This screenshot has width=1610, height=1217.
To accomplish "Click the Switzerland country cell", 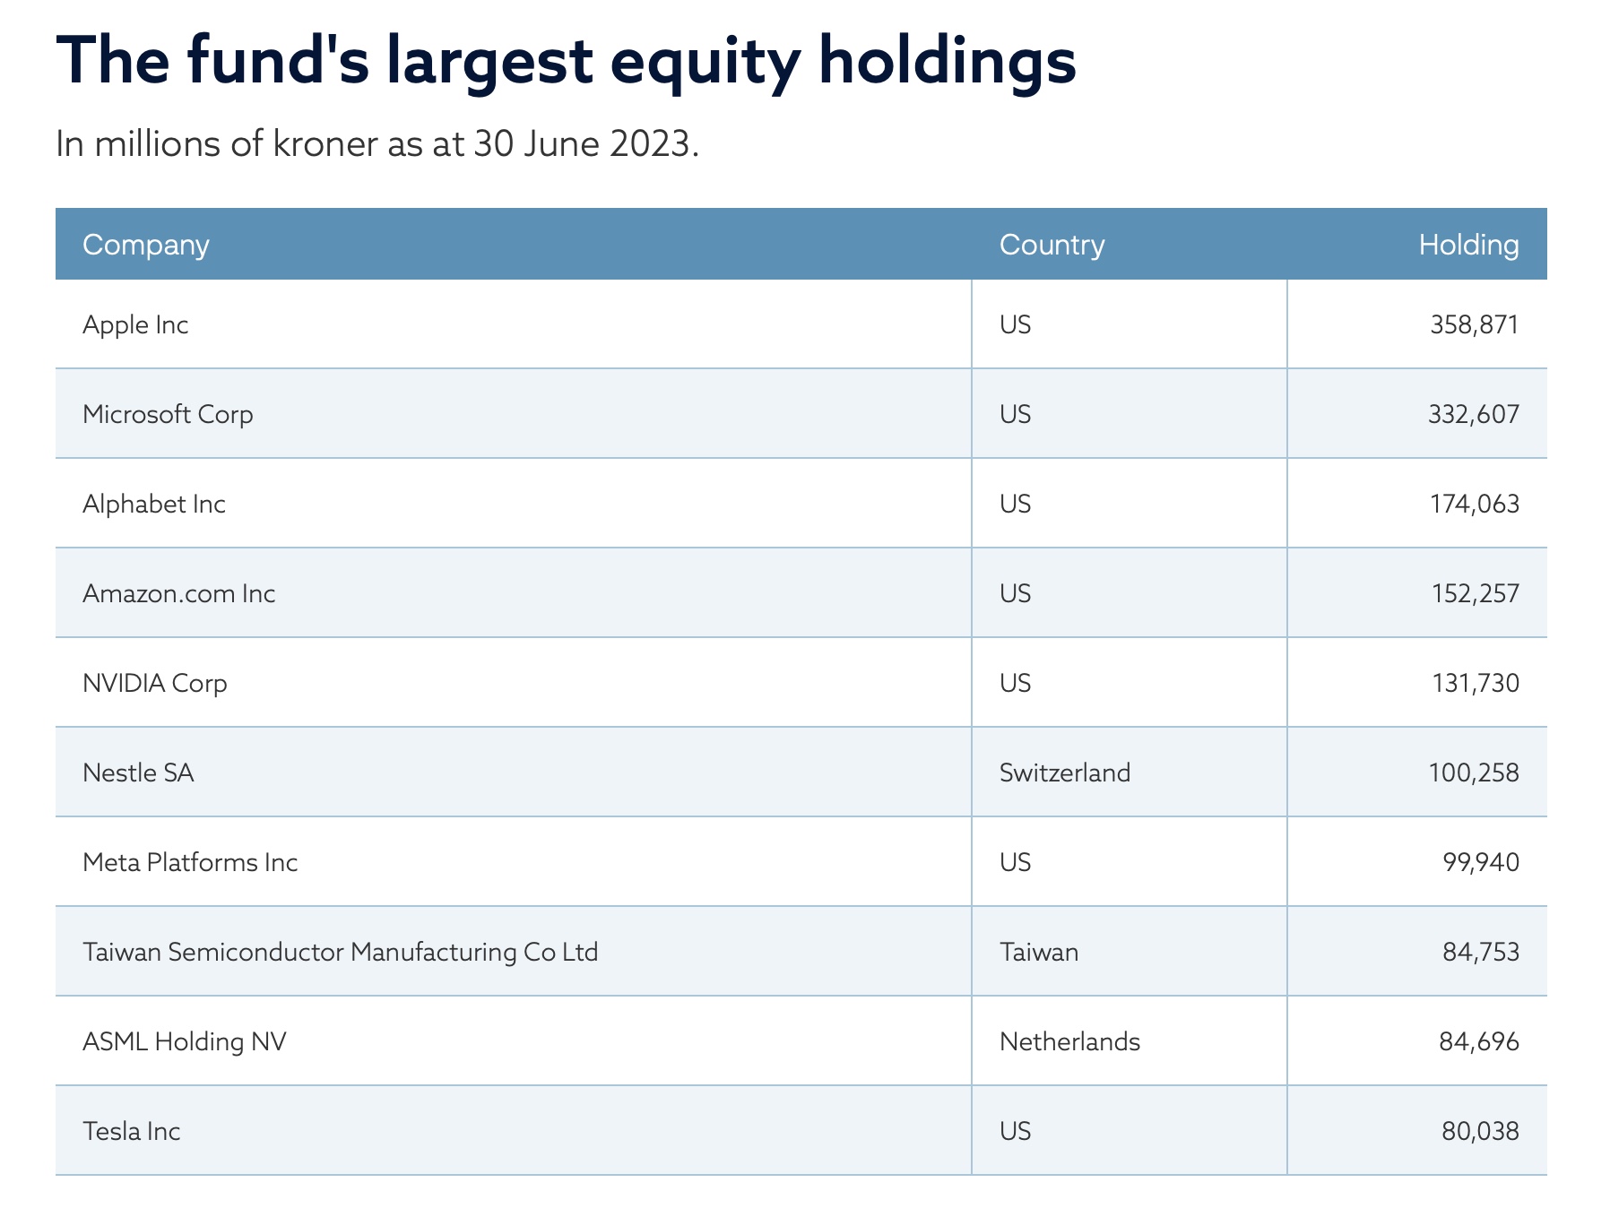I will [x=1065, y=772].
